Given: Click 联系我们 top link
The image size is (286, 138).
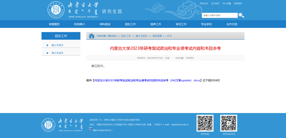Looking at the screenshot, I should (x=238, y=3).
